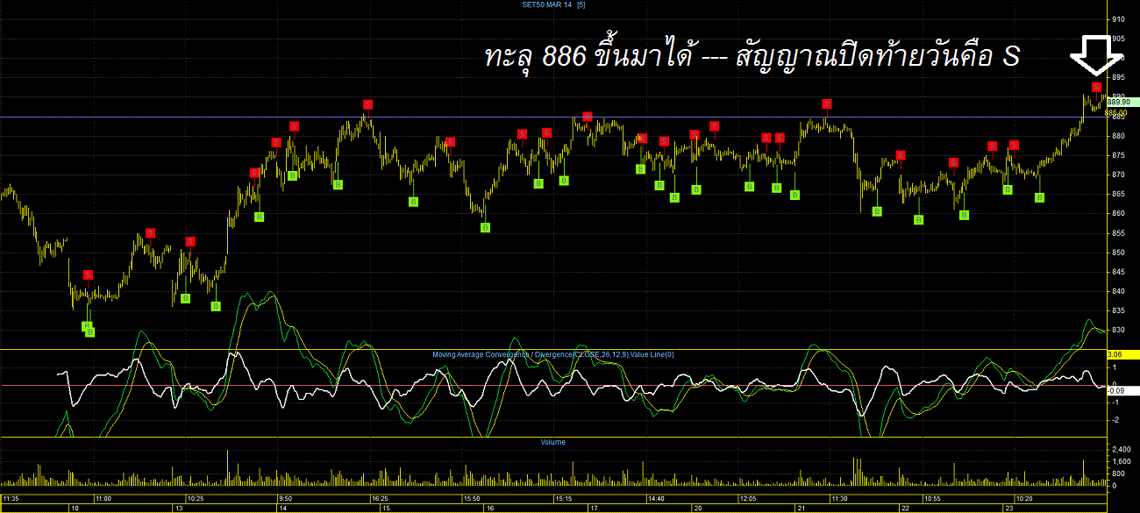Screen dimensions: 1140x513
Task: Click the 15:50 time axis label
Action: 472,497
